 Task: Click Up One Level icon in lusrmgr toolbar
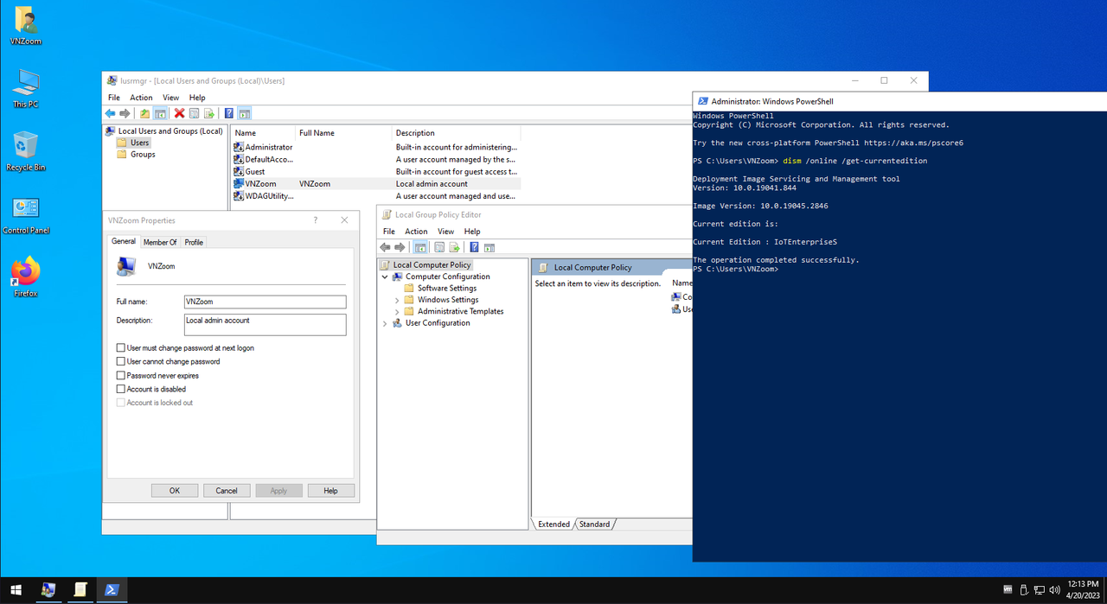point(144,113)
